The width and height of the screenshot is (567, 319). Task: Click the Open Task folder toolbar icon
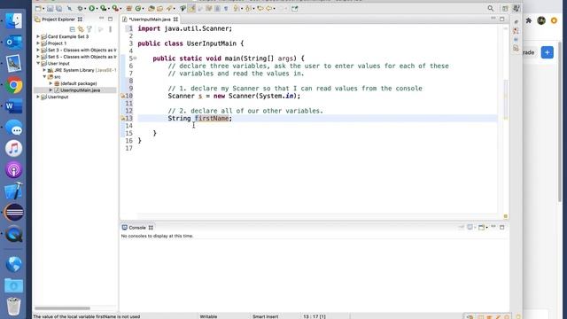(159, 8)
